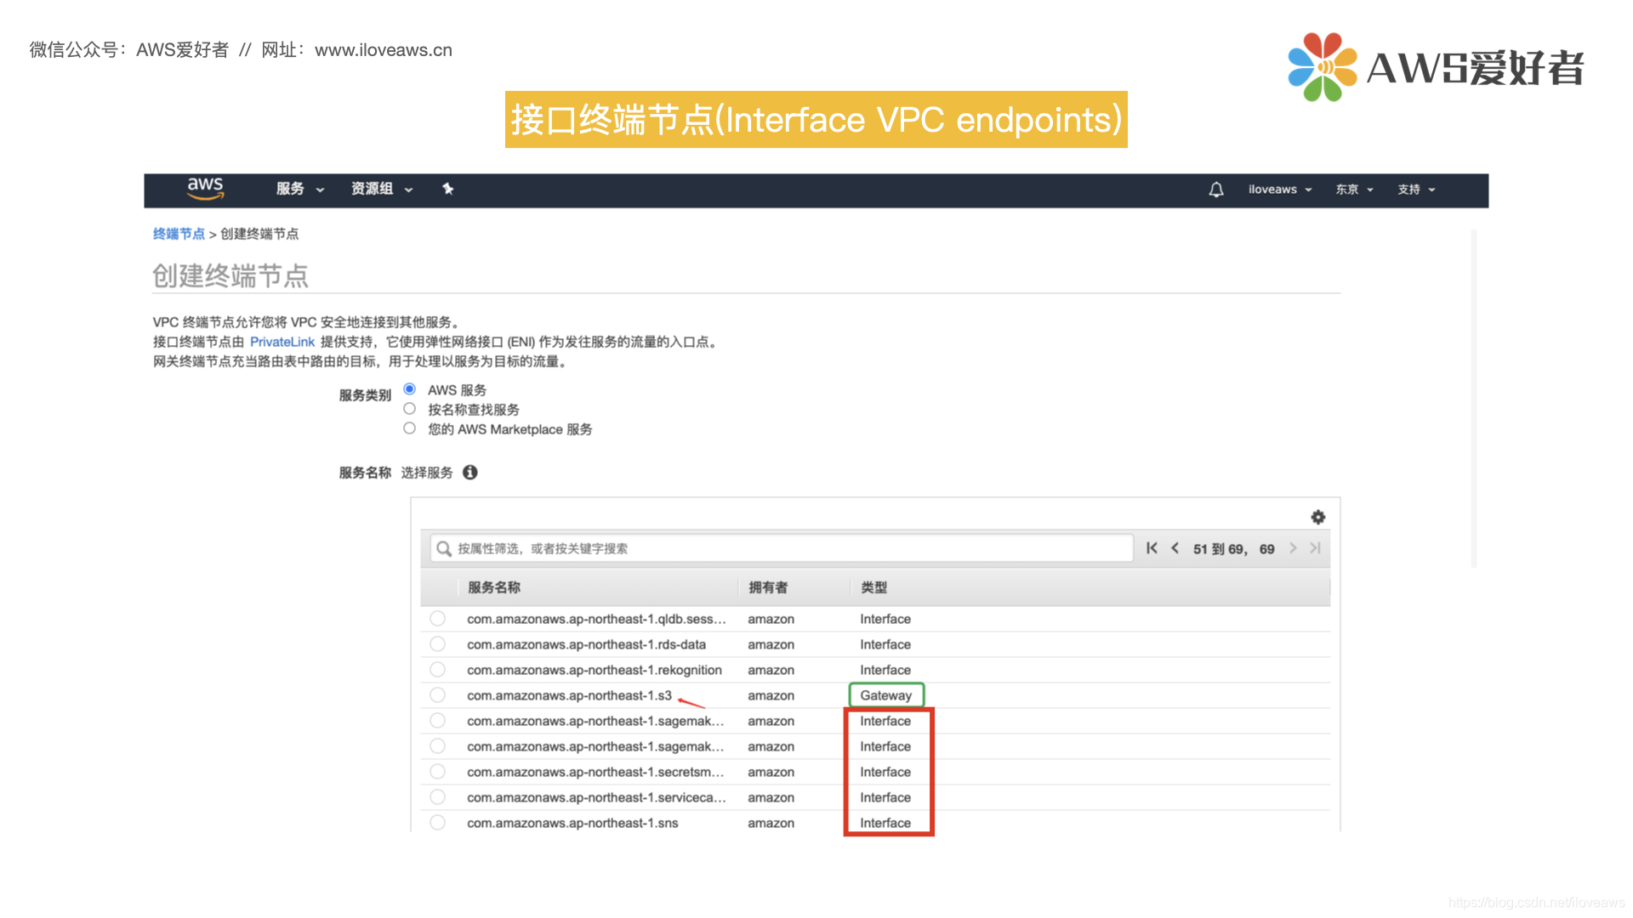Image resolution: width=1633 pixels, height=918 pixels.
Task: Select the rekognition service radio button
Action: [437, 670]
